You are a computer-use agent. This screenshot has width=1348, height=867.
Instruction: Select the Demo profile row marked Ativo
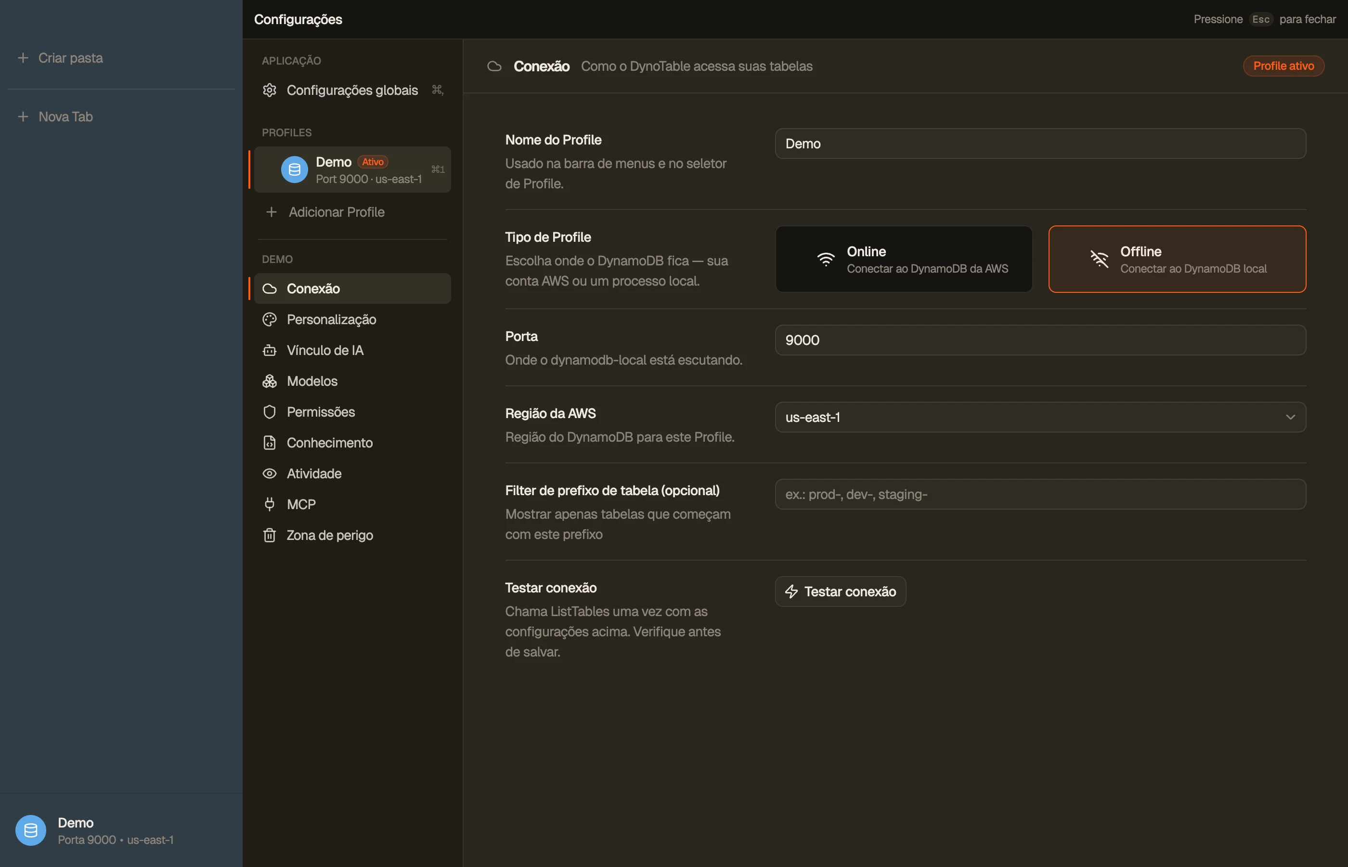(353, 170)
